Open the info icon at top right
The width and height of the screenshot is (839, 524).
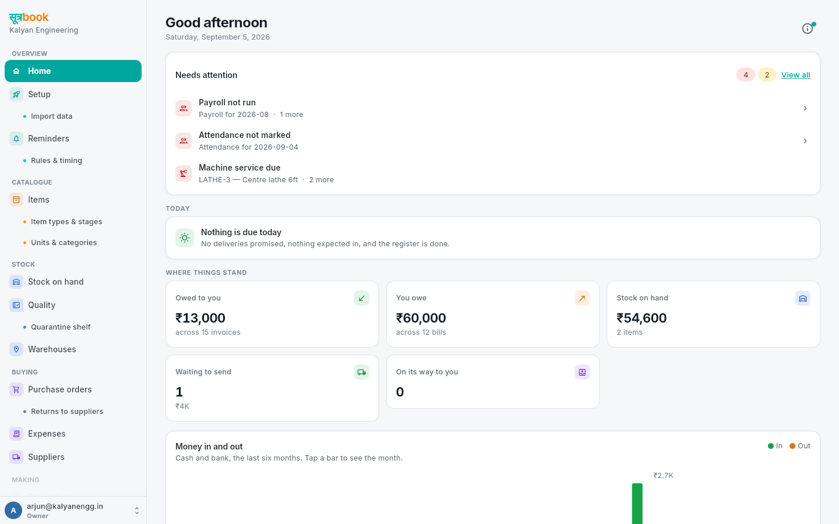tap(808, 29)
